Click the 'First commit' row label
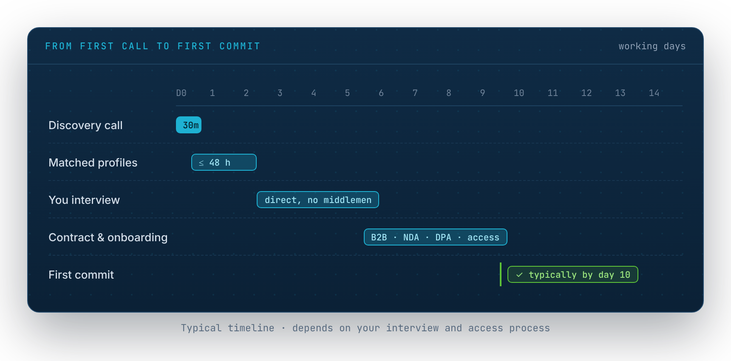This screenshot has width=731, height=361. click(x=81, y=275)
